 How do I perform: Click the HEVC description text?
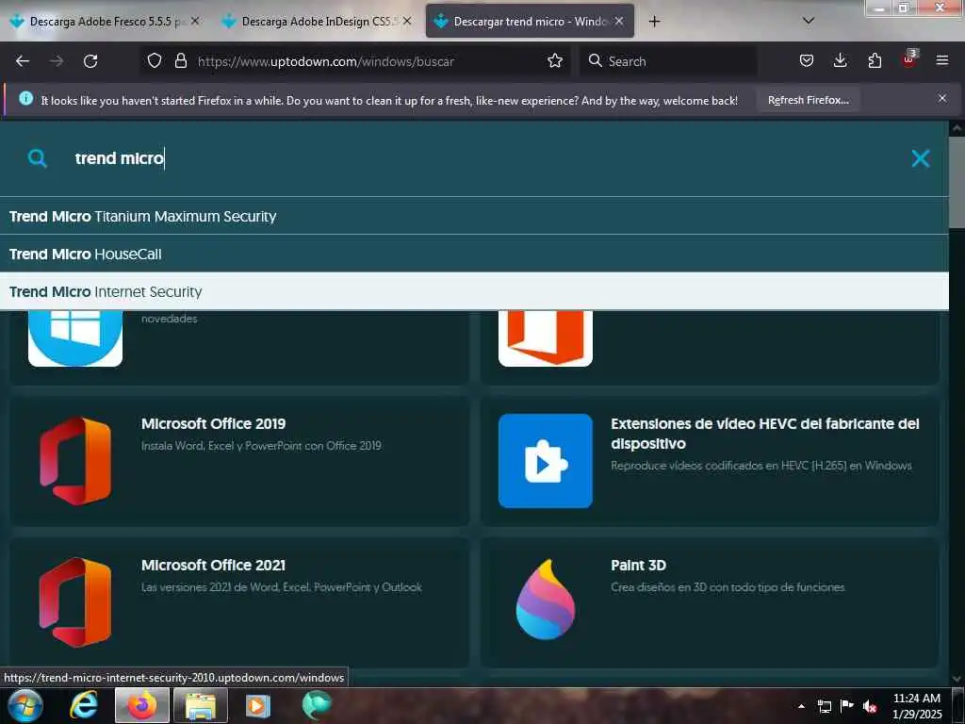click(761, 466)
